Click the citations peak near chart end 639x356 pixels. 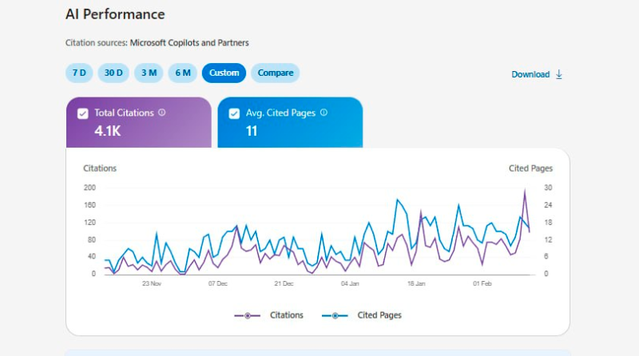click(525, 190)
